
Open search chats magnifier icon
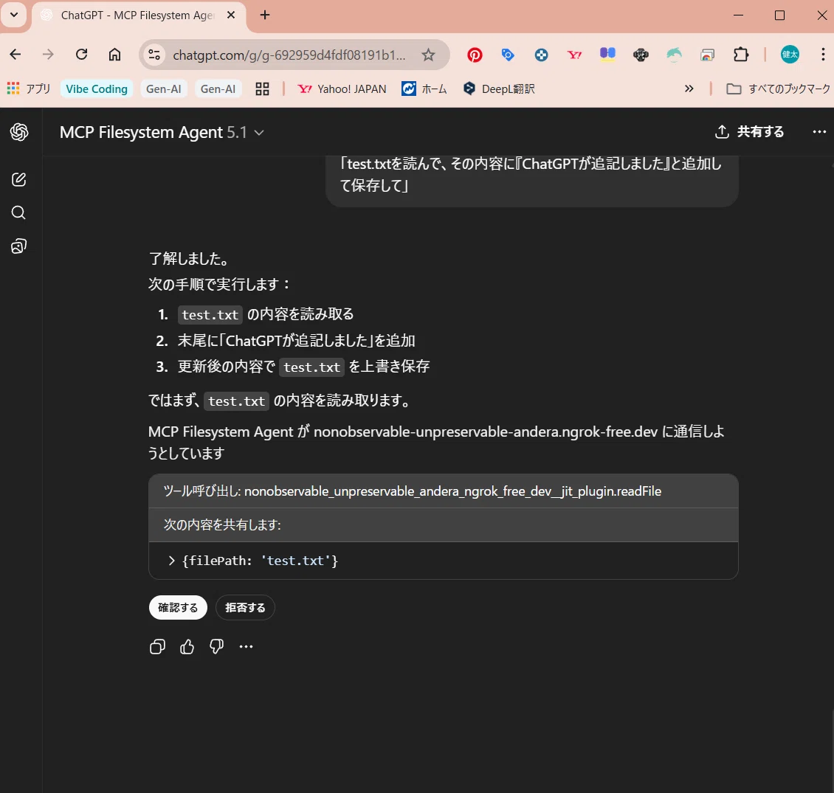pyautogui.click(x=18, y=212)
